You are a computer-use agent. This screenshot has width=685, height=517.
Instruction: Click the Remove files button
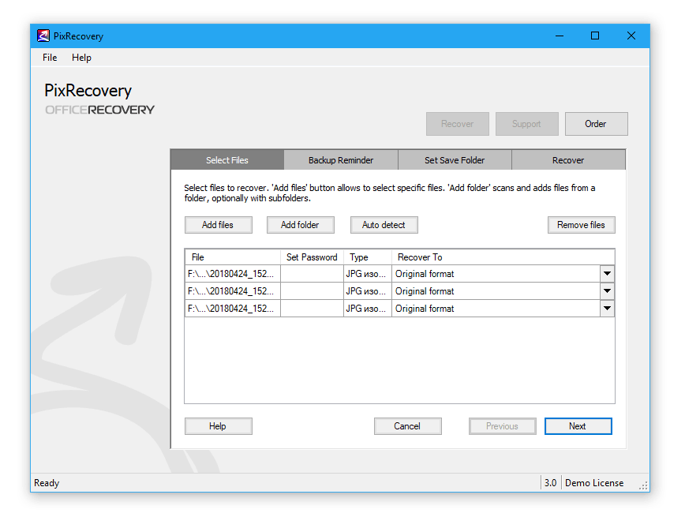[x=581, y=224]
